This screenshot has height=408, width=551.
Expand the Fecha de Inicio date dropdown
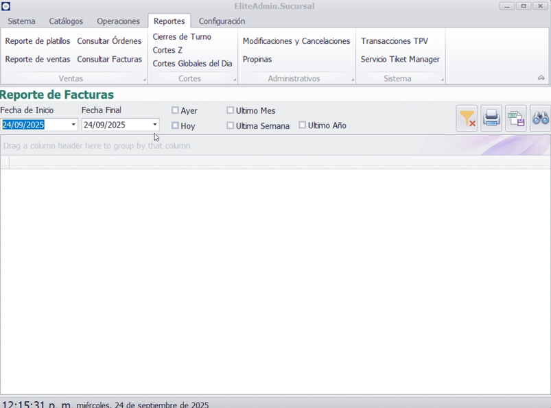[x=73, y=125]
